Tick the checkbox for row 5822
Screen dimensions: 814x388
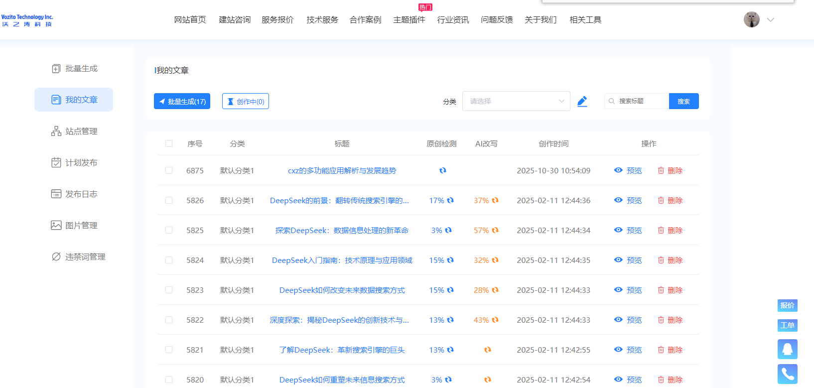click(x=169, y=320)
